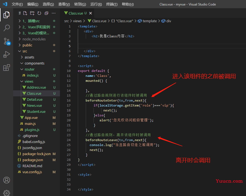Viewport: 246px width, 196px height.
Task: Open the 运行(R) menu
Action: click(96, 4)
